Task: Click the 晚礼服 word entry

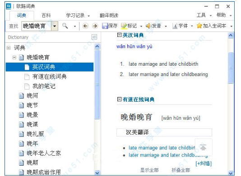Action: pyautogui.click(x=35, y=134)
